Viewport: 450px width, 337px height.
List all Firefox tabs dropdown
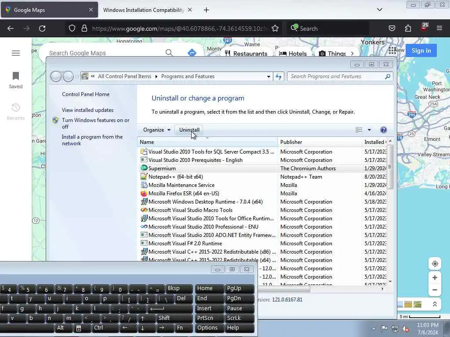click(x=379, y=10)
